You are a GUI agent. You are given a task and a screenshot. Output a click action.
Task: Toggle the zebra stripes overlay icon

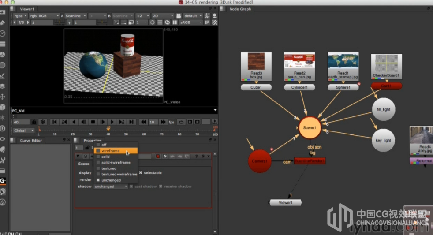click(x=215, y=22)
